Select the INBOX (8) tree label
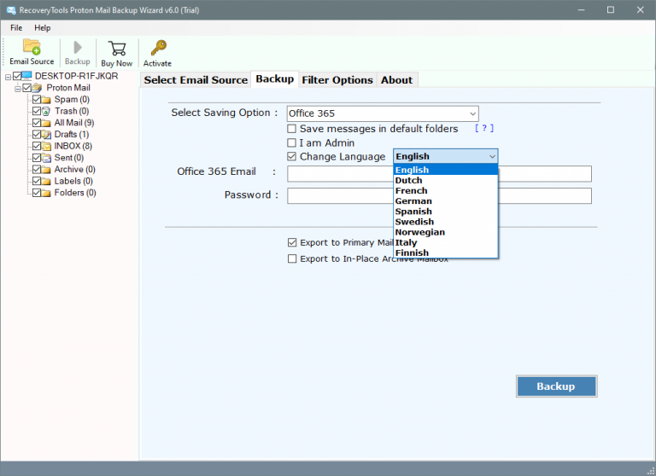Image resolution: width=656 pixels, height=476 pixels. pyautogui.click(x=73, y=146)
